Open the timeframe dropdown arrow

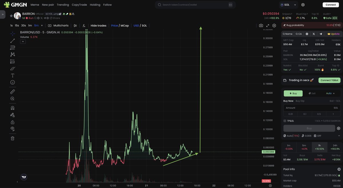point(42,25)
